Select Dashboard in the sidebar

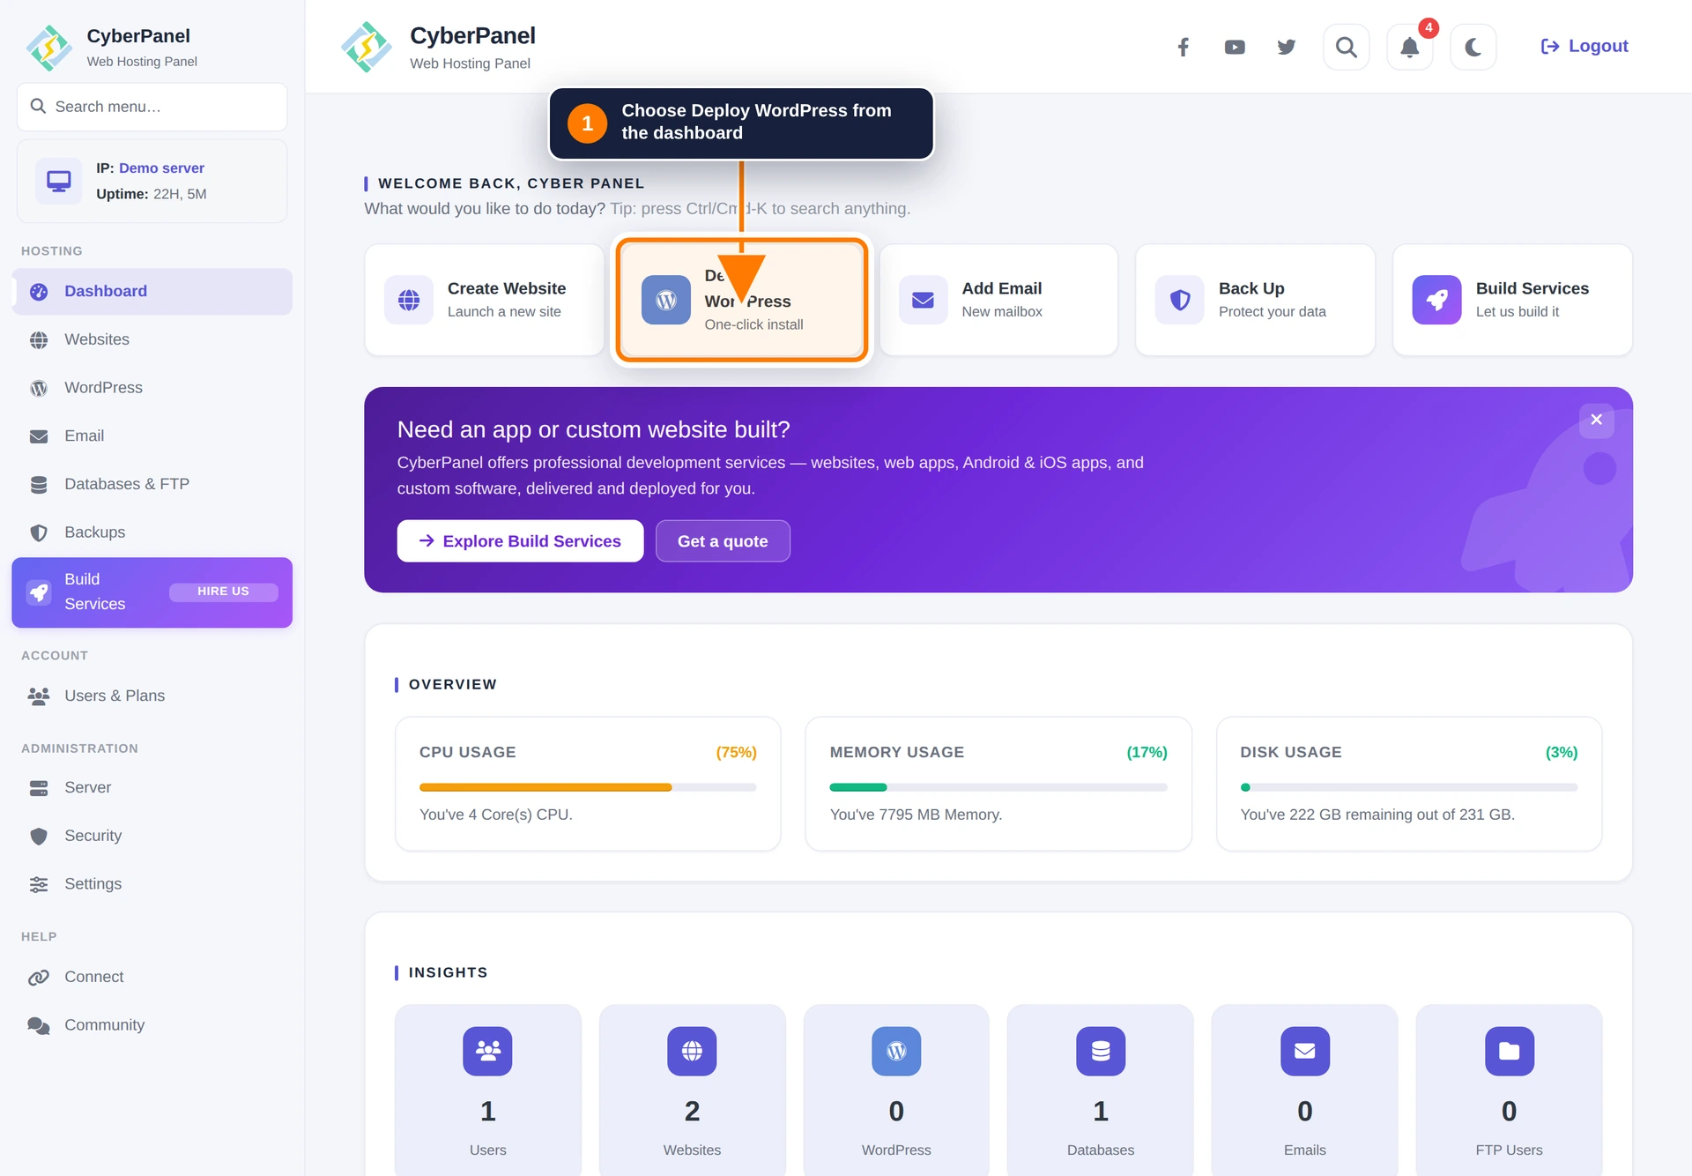152,291
